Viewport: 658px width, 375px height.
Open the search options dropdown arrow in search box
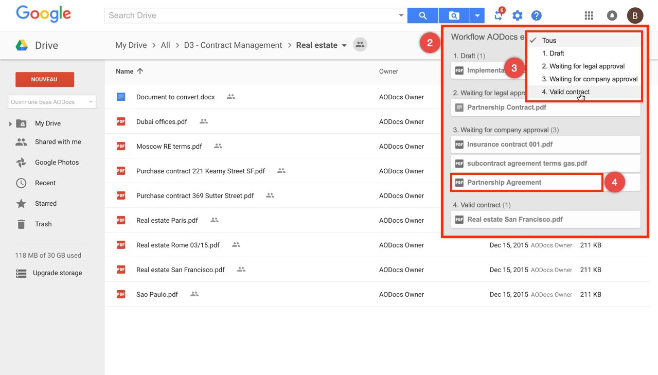tap(401, 15)
